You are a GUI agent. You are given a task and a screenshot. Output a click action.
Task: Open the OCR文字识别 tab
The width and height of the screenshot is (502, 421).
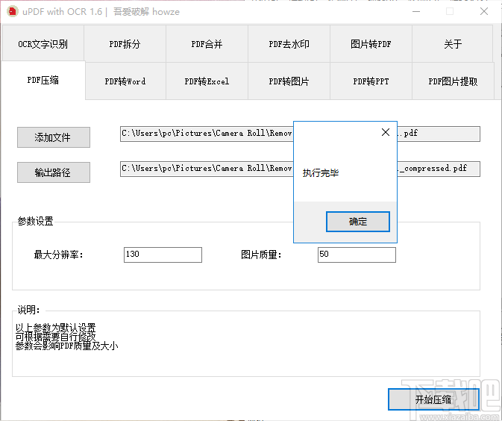coord(43,43)
